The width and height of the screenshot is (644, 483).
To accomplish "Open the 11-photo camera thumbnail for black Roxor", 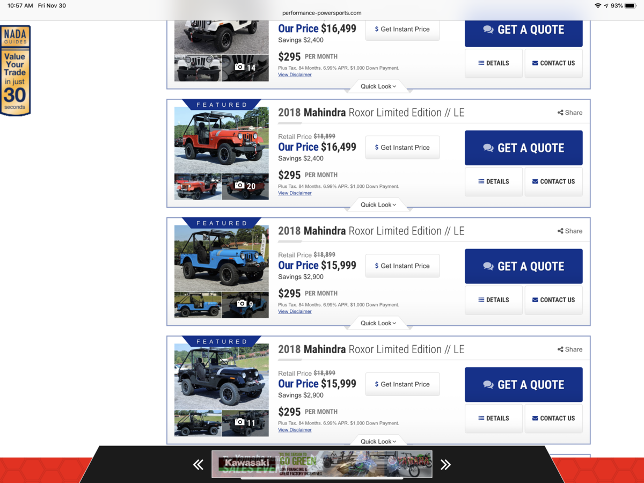I will (245, 422).
